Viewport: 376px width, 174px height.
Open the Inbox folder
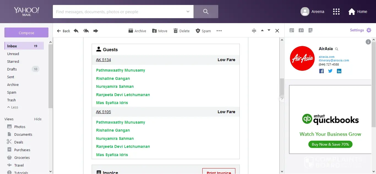point(24,46)
